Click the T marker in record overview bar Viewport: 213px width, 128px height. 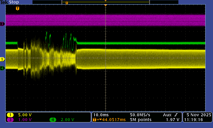click(67, 3)
